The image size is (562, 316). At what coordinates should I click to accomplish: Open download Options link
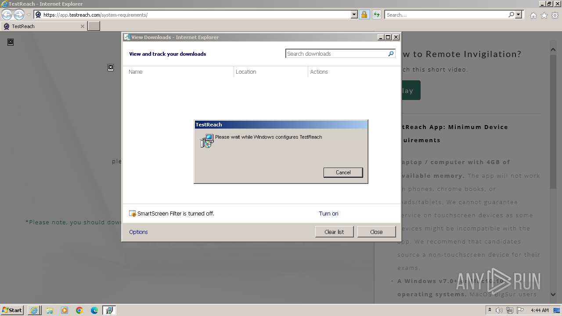click(x=138, y=232)
